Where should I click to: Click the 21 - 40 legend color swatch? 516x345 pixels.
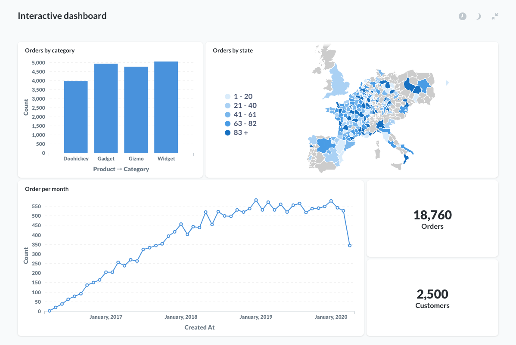tap(227, 106)
